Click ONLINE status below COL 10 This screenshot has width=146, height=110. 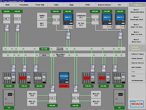(x=75, y=105)
